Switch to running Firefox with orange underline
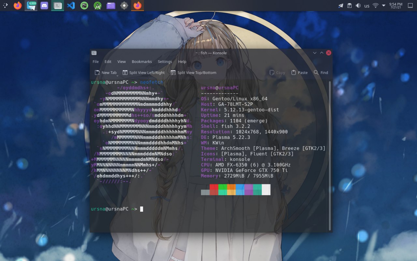Viewport: 417px width, 261px height. pos(137,6)
